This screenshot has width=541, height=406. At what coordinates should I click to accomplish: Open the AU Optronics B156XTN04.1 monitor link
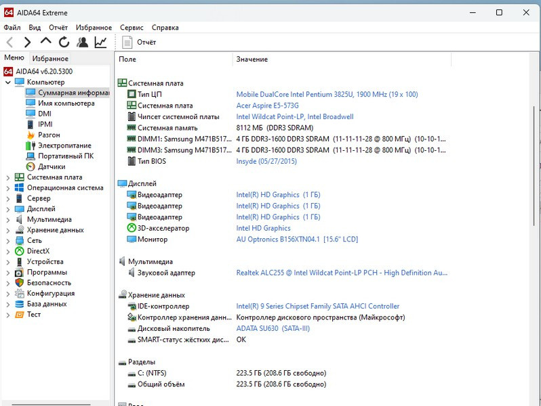click(x=297, y=240)
